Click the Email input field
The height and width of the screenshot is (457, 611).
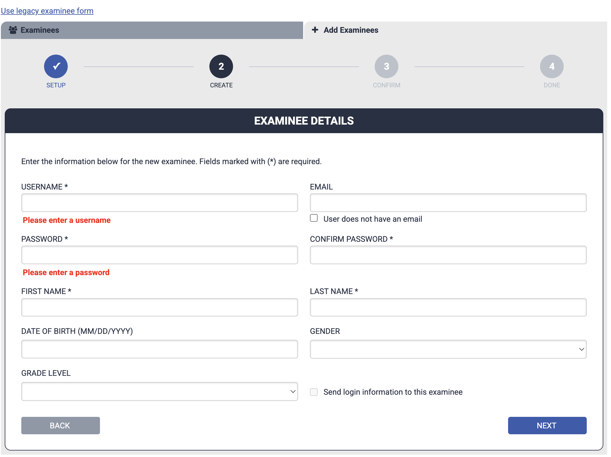click(448, 203)
